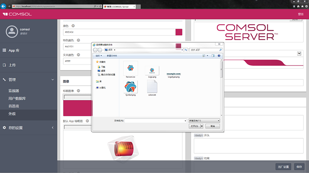
Task: Select 库 in the dialog sidebar
Action: (x=99, y=81)
